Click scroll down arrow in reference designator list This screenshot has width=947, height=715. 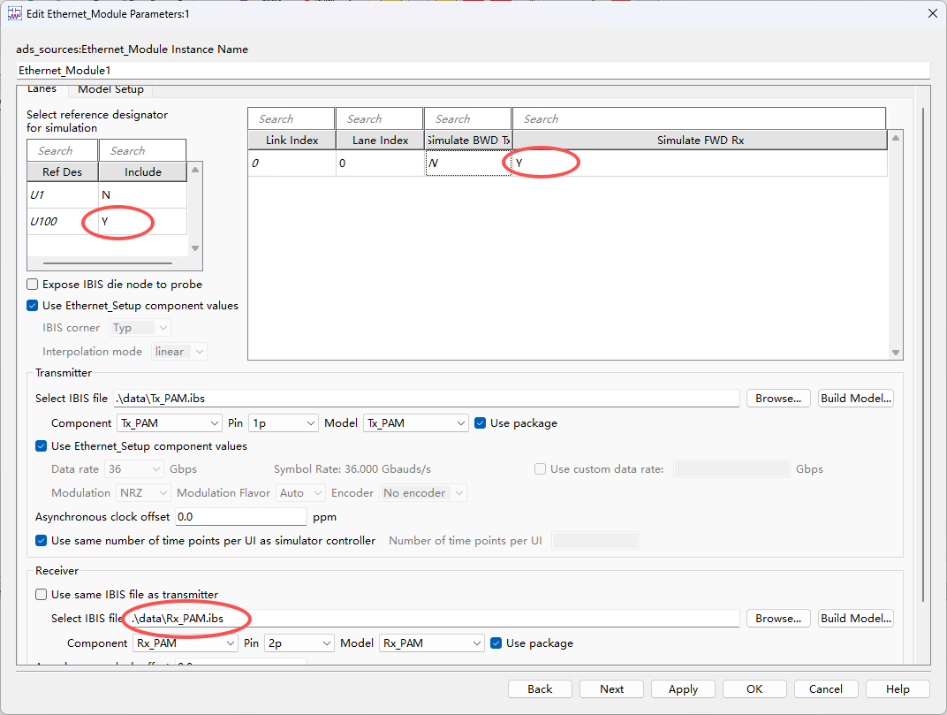195,248
